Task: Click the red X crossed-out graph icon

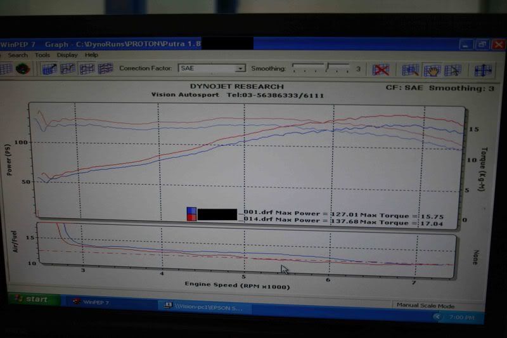Action: (380, 70)
